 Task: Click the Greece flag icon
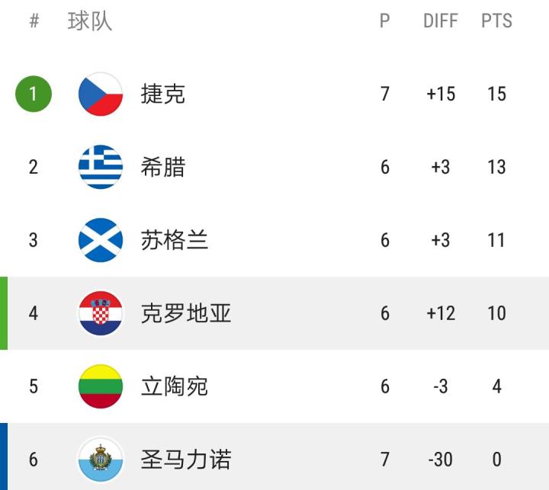coord(101,167)
